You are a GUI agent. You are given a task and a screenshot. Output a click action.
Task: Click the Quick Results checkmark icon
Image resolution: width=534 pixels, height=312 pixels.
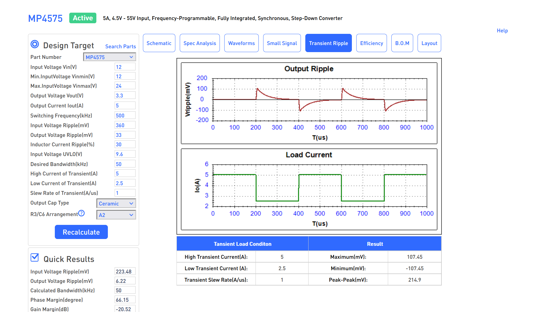point(35,258)
